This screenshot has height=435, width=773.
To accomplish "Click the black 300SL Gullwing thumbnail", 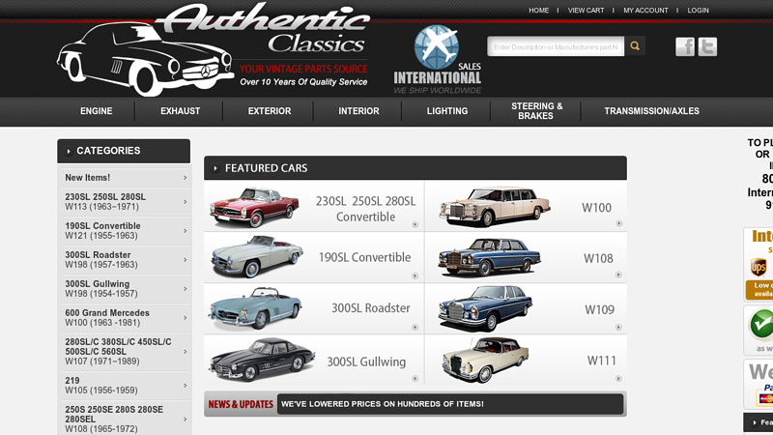I will point(262,360).
